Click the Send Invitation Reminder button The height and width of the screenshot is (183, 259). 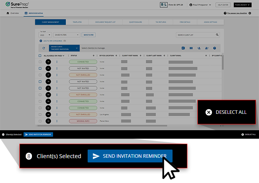tap(130, 156)
